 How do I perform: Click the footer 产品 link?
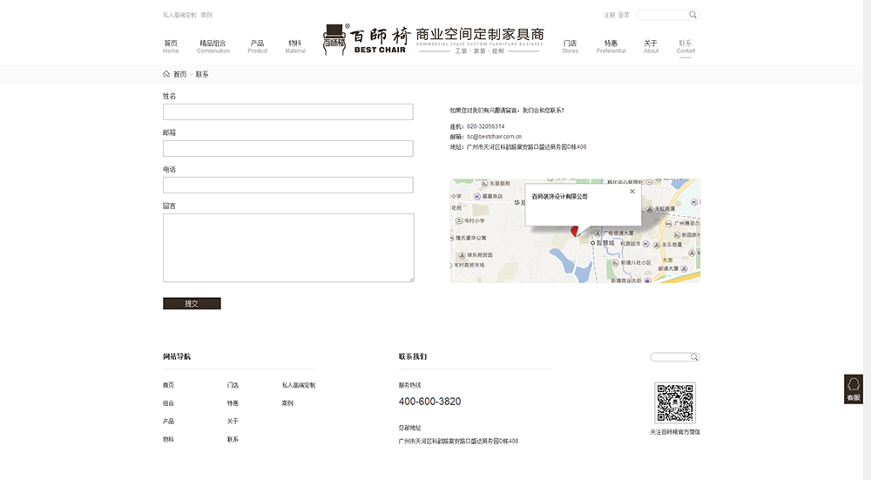point(168,421)
